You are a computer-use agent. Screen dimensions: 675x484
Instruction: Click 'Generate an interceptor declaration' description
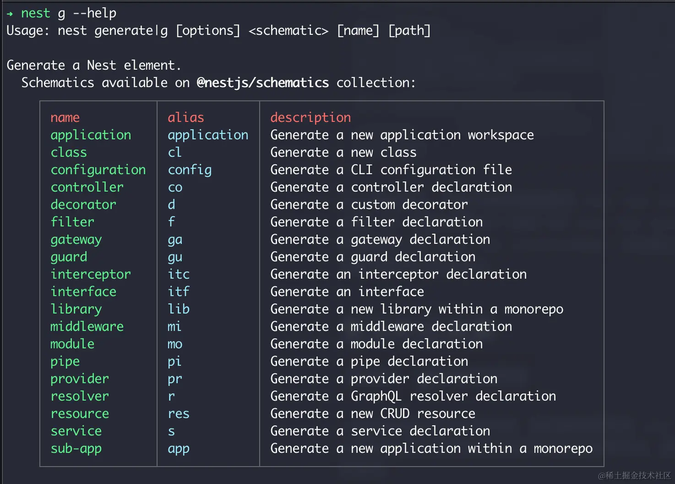click(x=398, y=275)
